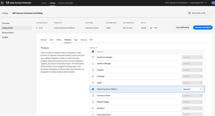Go to the Home navigation item
Viewport: 215px width, 116px height.
[x=44, y=3]
